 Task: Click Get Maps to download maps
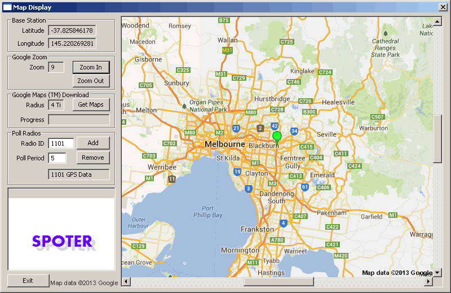(x=91, y=104)
